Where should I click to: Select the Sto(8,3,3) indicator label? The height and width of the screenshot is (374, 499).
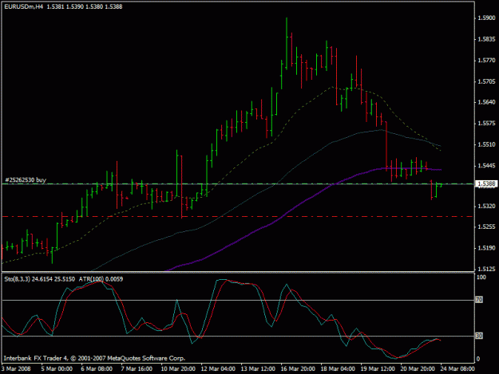pyautogui.click(x=18, y=279)
